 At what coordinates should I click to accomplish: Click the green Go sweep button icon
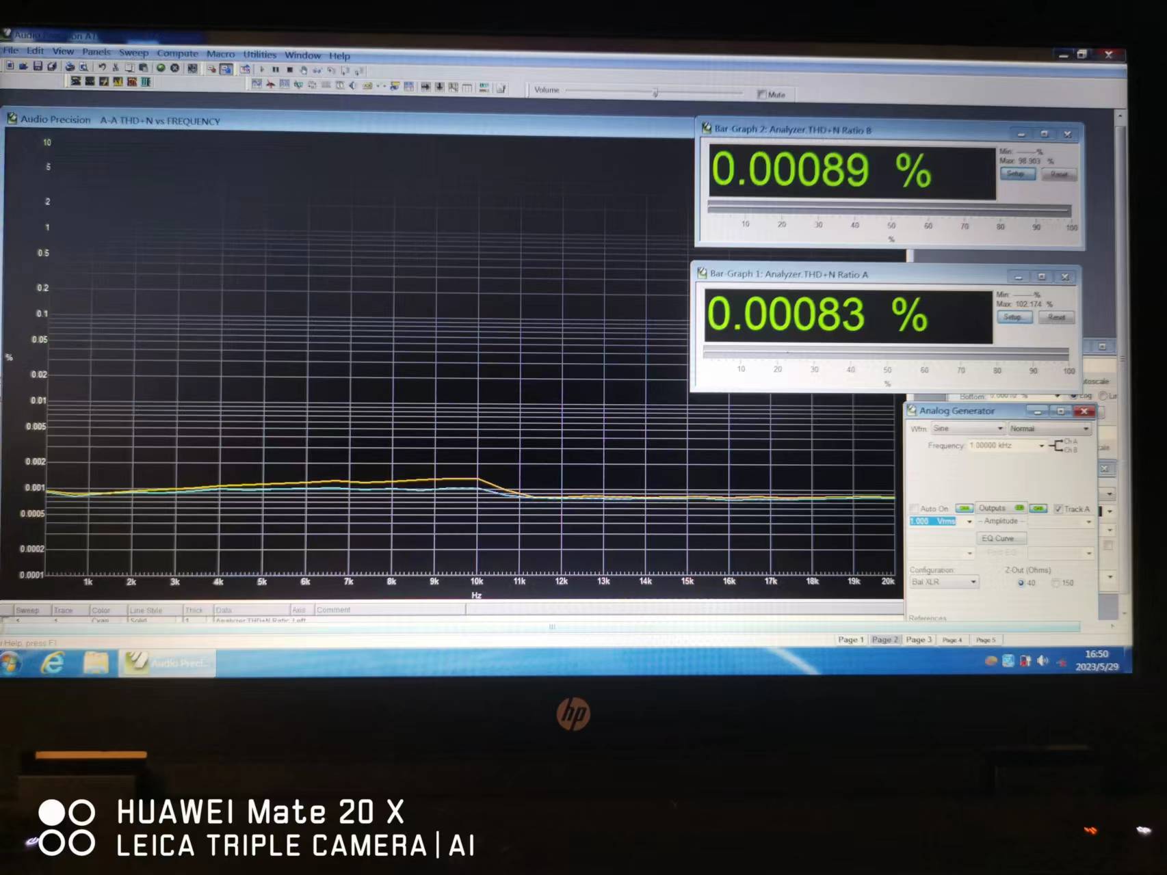tap(161, 68)
